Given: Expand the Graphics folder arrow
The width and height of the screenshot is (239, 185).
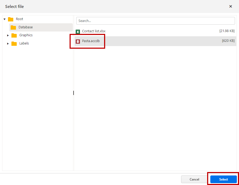Looking at the screenshot, I should 8,35.
